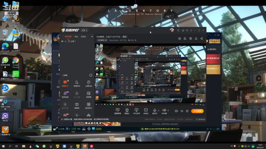
Task: Click the skin shirt icon in title bar
Action: pyautogui.click(x=187, y=30)
